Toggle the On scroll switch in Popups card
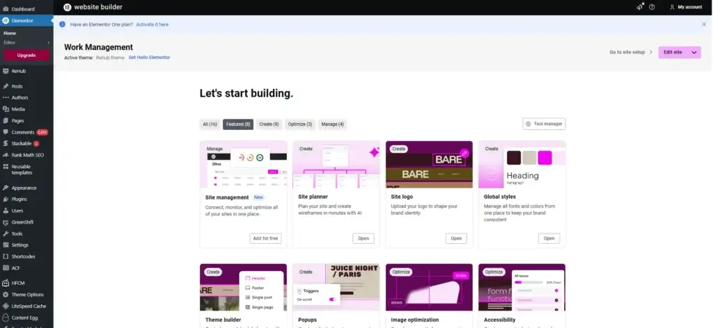 (332, 300)
